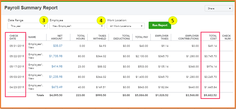
Task: Click the $503.00 total pay value
Action: 143,67
